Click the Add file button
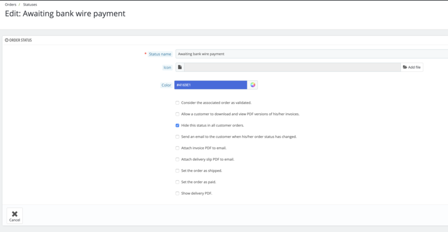 [x=412, y=67]
